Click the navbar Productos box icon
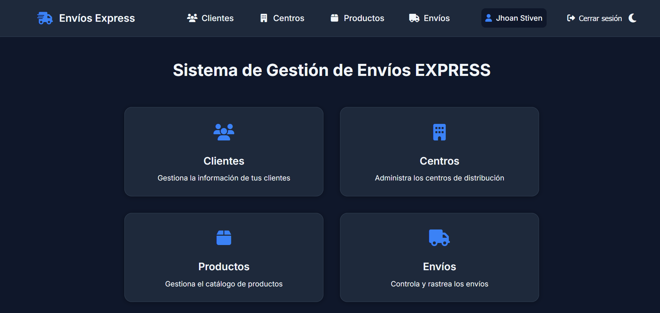The width and height of the screenshot is (660, 313). click(334, 18)
